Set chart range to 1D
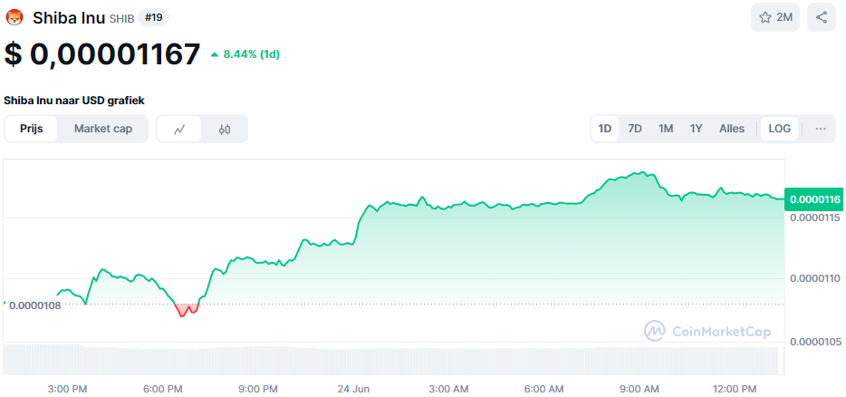The width and height of the screenshot is (846, 397). (x=605, y=129)
